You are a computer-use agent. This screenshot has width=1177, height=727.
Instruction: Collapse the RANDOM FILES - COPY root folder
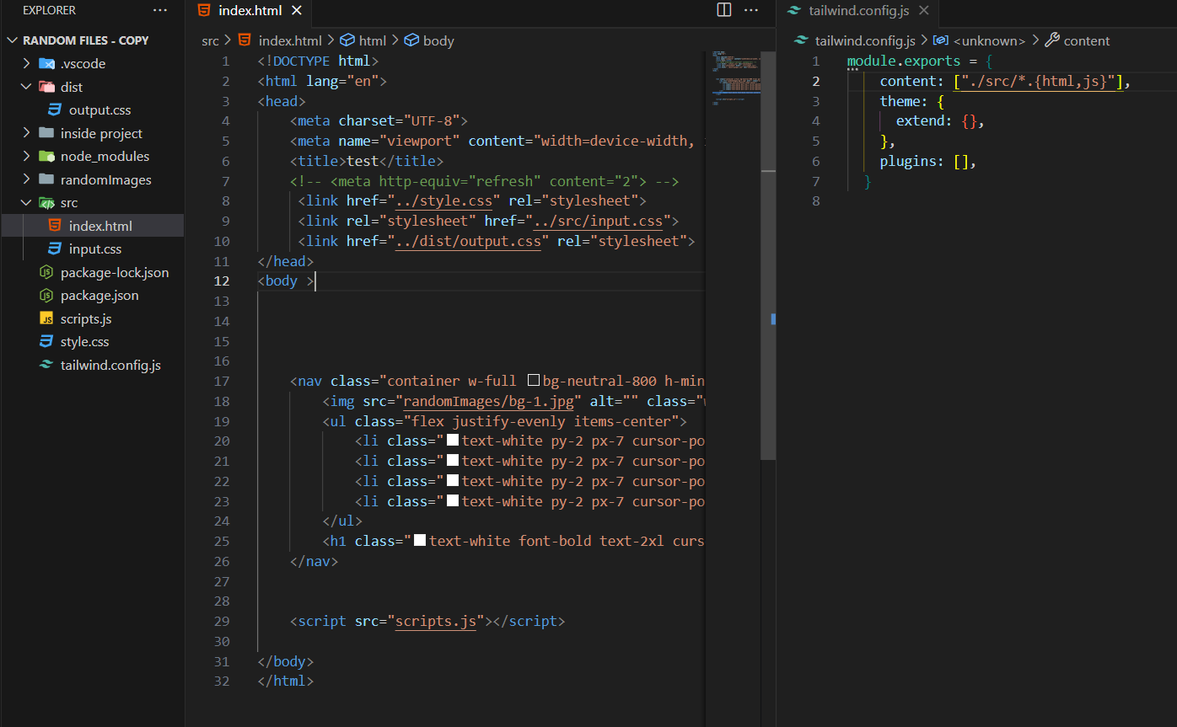(85, 40)
